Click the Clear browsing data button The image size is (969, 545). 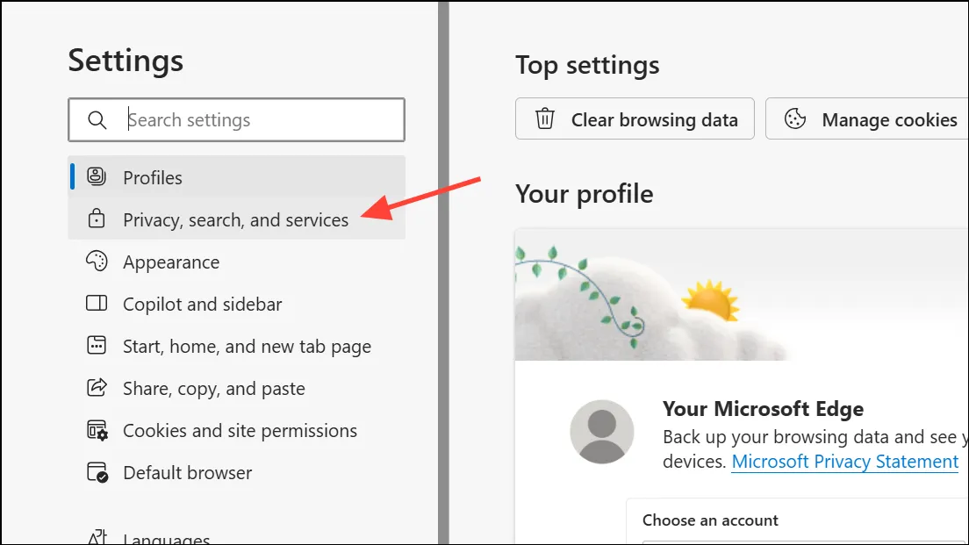click(x=635, y=118)
